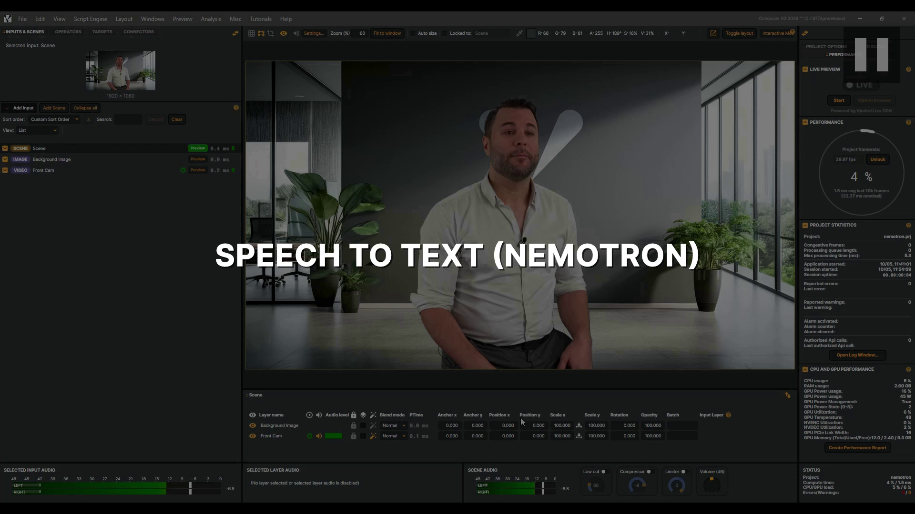Screen dimensions: 915x514
Task: Open the Analysis menu
Action: tap(211, 19)
